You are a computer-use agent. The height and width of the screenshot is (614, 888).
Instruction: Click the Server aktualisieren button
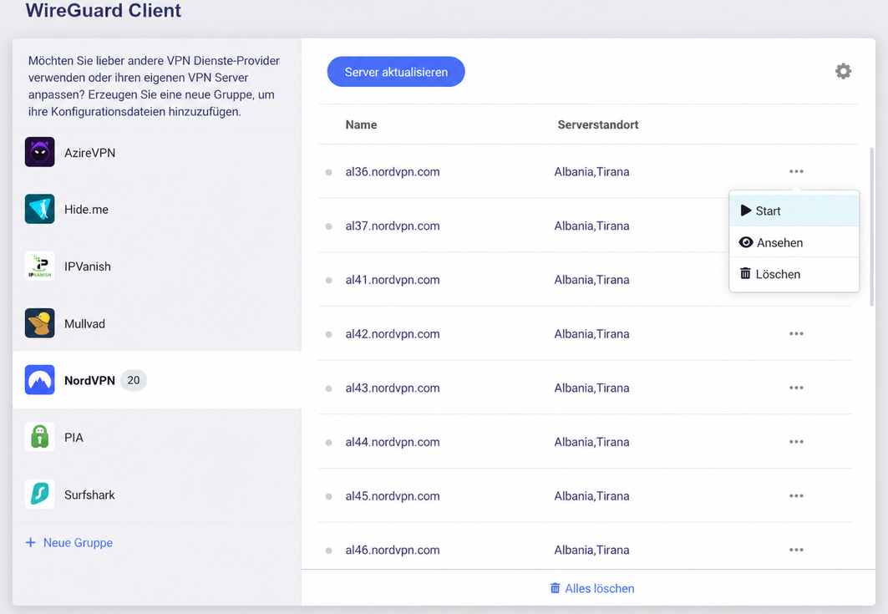coord(396,72)
